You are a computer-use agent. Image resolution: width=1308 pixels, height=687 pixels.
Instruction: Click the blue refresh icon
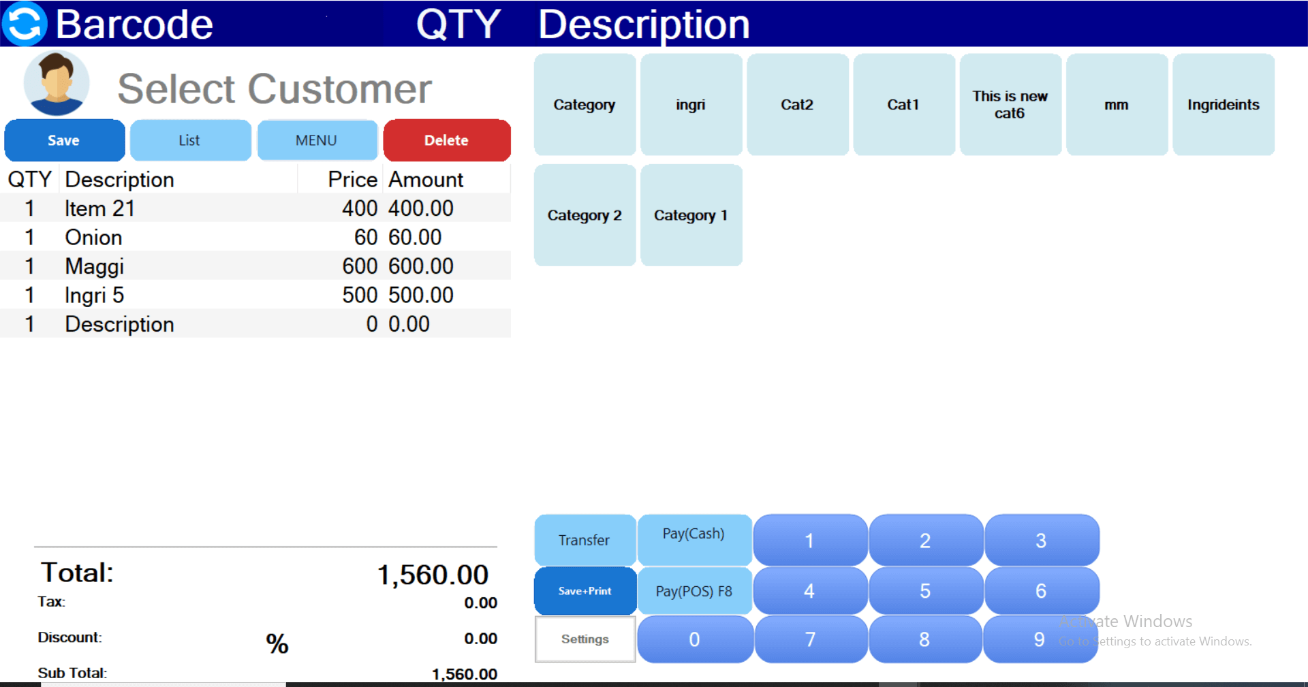click(25, 24)
